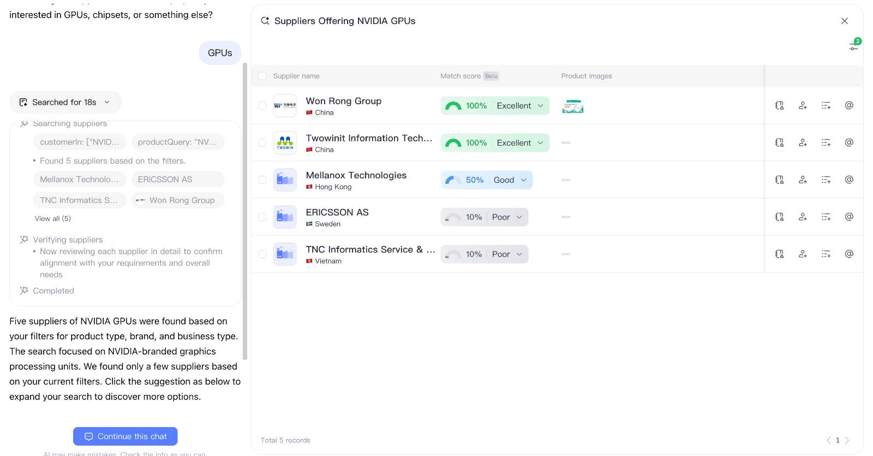The width and height of the screenshot is (873, 456).
Task: Click the @ email icon for ERICSSON AS
Action: click(x=849, y=217)
